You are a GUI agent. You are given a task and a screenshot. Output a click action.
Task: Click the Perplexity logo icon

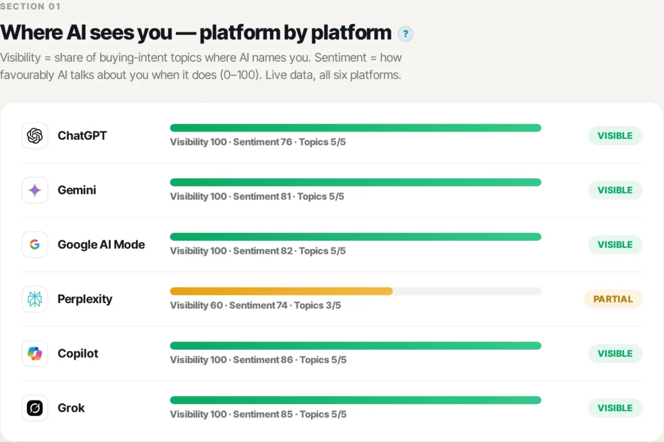(35, 299)
